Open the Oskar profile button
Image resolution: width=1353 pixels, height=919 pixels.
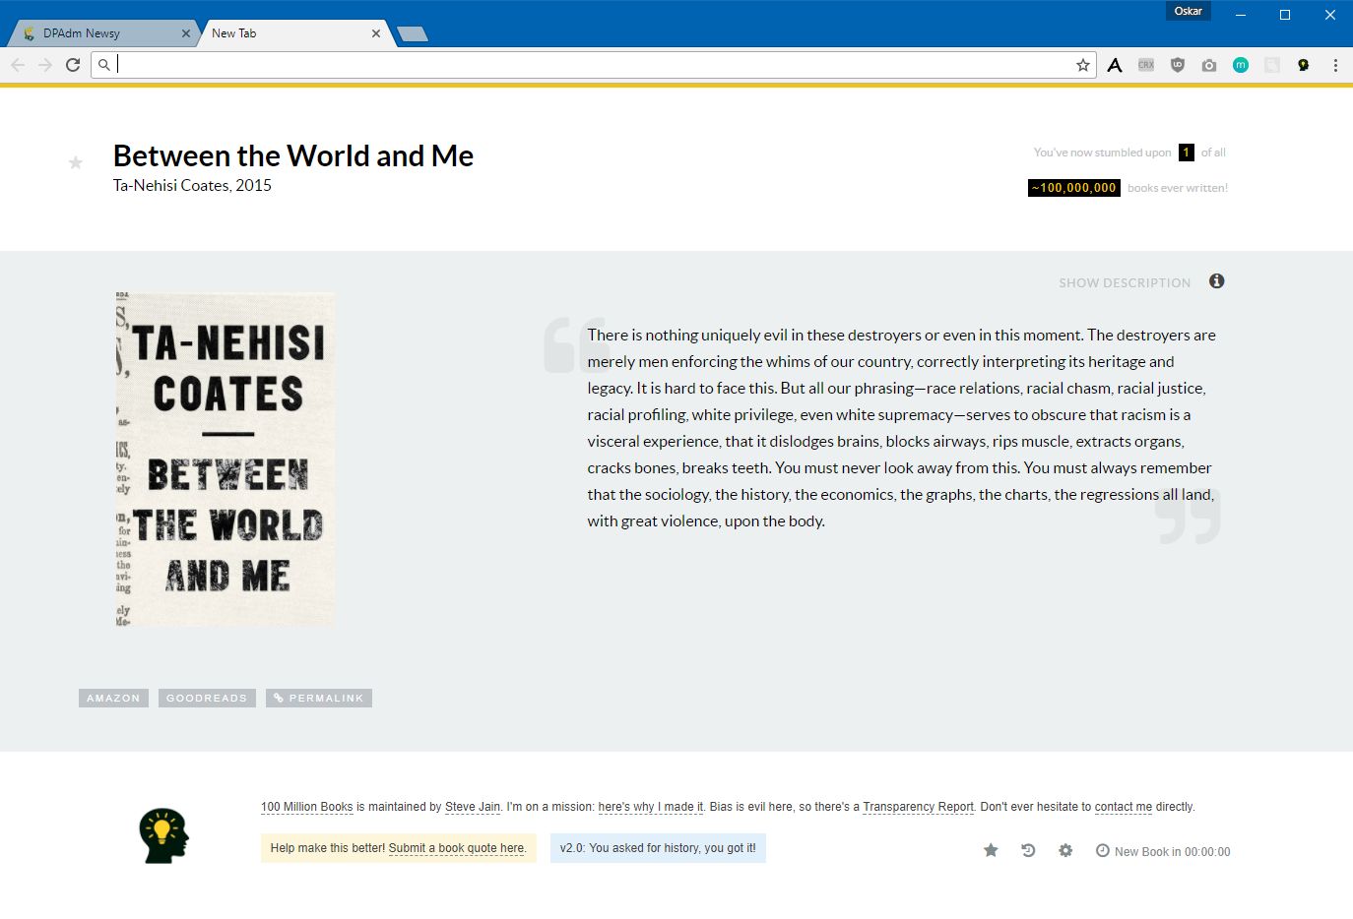(1189, 11)
